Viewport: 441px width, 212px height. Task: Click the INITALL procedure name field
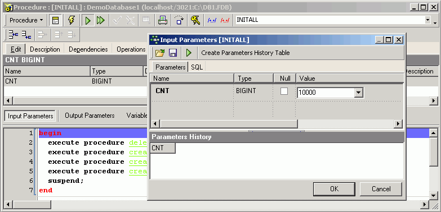(329, 20)
